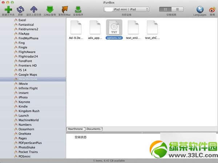Screen dimensions: 218x163
Task: Select the Documents breadcrumb segment
Action: pos(94,129)
